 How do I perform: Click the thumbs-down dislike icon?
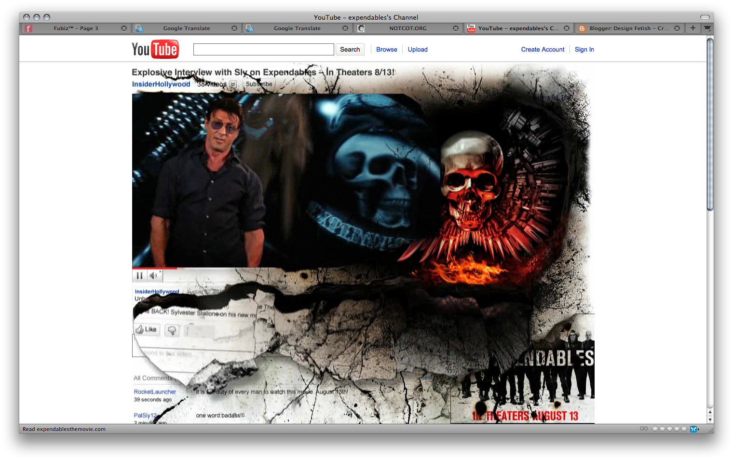coord(172,330)
